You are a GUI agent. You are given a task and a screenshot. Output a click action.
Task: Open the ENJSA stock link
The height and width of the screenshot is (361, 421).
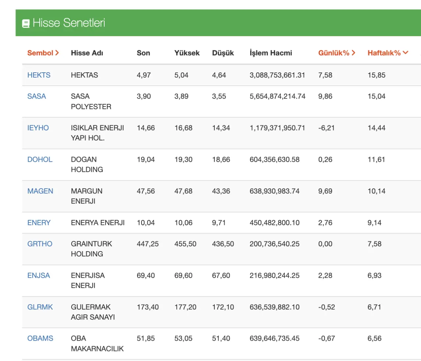pyautogui.click(x=38, y=275)
